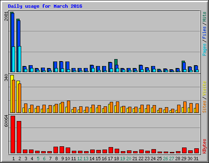Click the orange Sites bar for day 10
The image size is (209, 163).
point(69,107)
